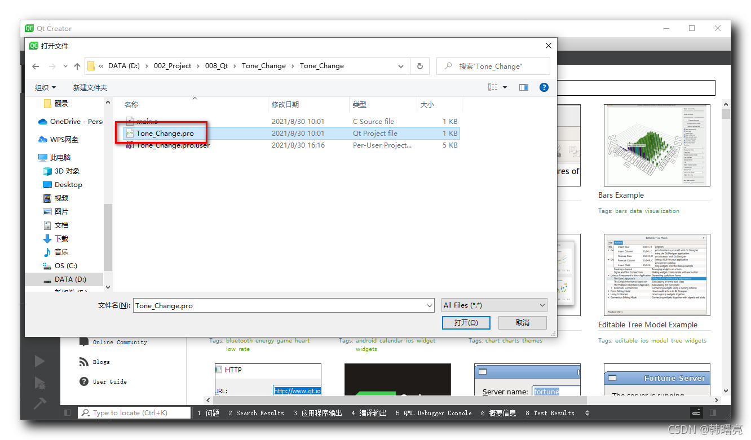Open file dialog help icon

[544, 87]
